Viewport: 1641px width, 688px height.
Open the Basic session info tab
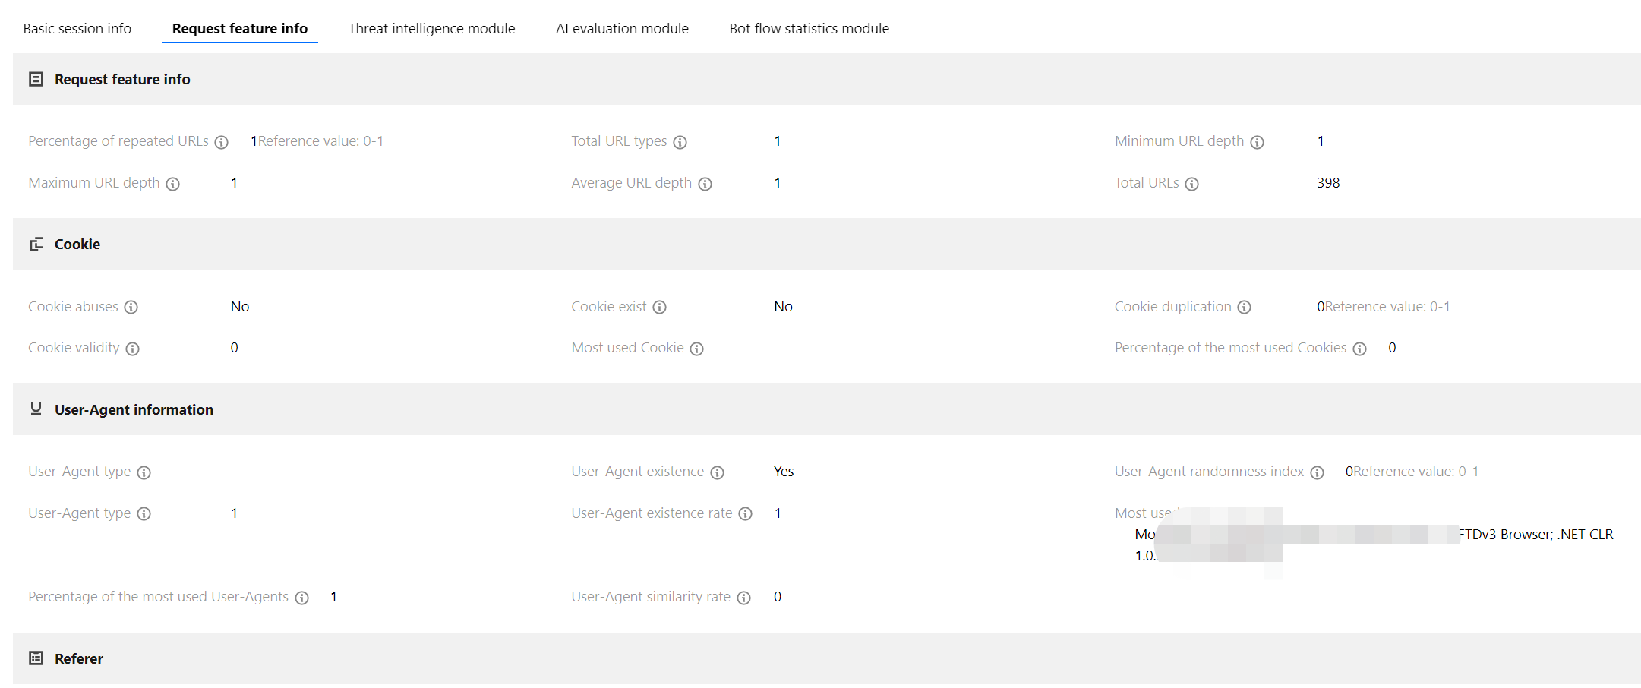coord(77,29)
